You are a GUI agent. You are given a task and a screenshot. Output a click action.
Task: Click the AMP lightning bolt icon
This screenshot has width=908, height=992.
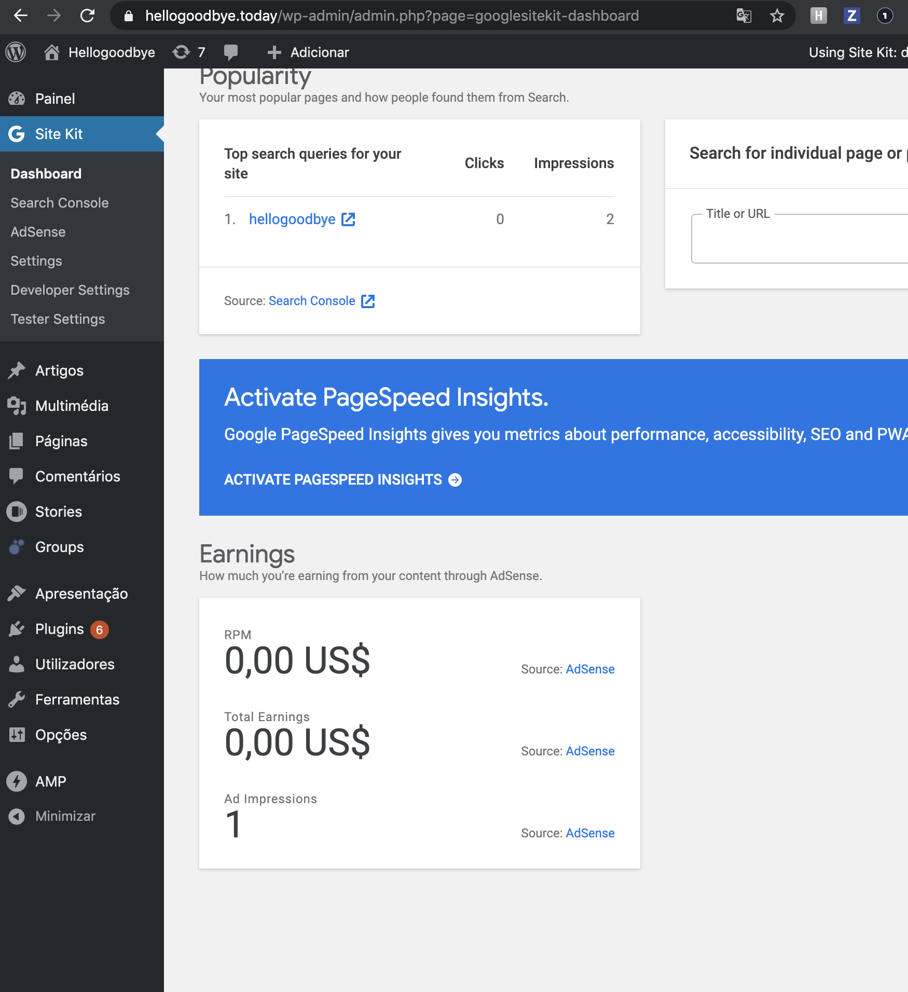click(16, 781)
